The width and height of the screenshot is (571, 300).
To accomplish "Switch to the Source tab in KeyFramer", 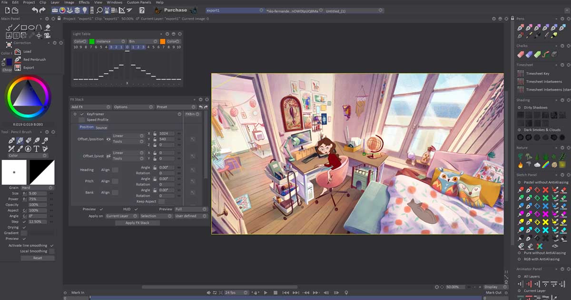I will (x=101, y=128).
